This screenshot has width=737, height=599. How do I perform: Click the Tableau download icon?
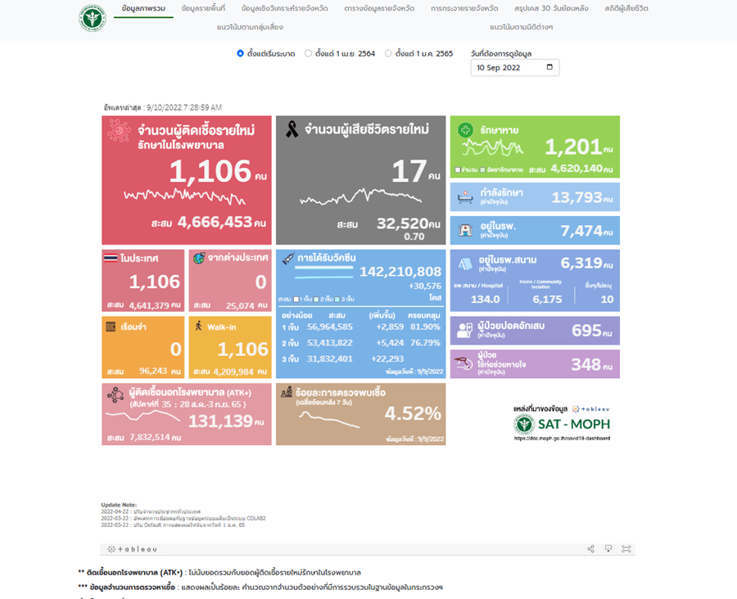[x=608, y=549]
